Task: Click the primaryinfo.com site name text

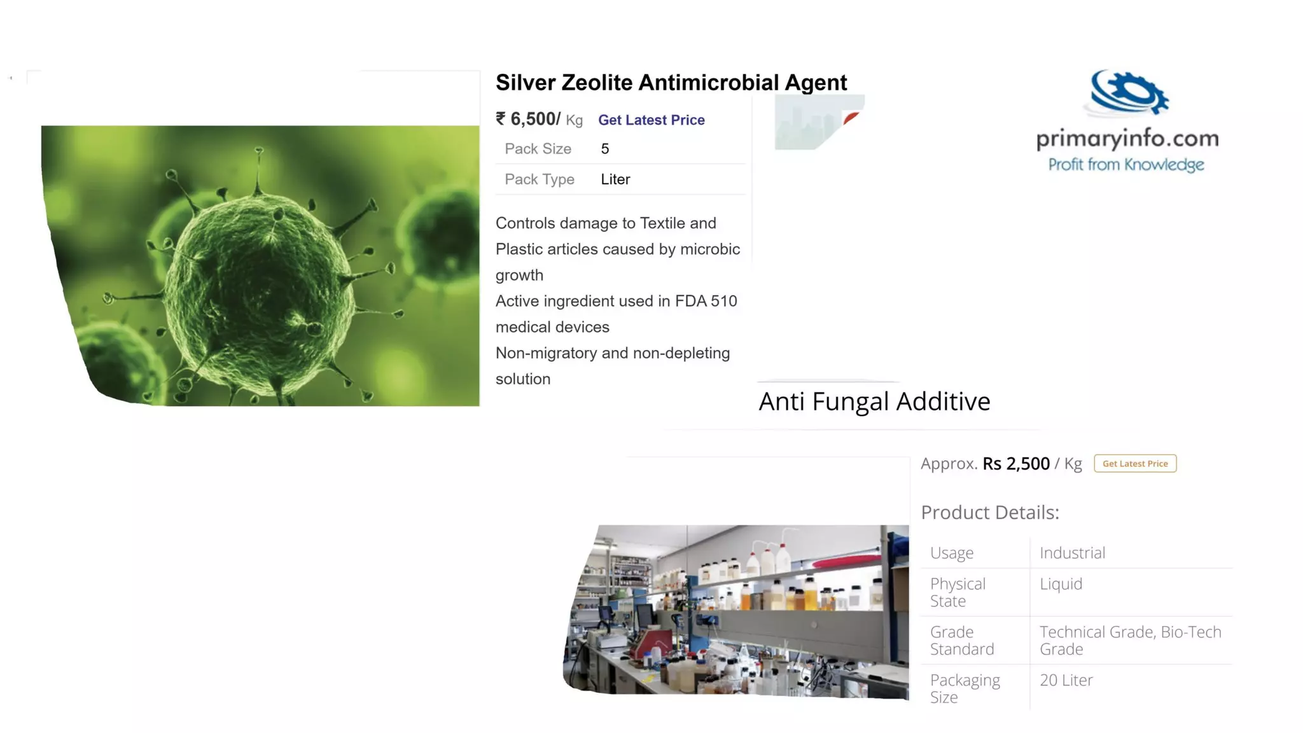Action: (1127, 138)
